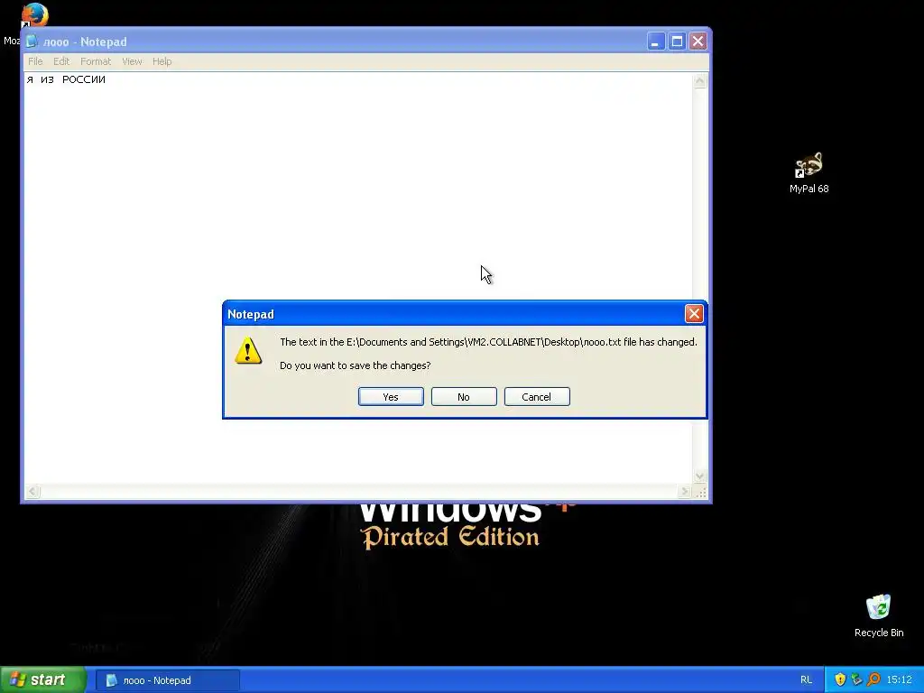Open the Help menu in Notepad

click(162, 61)
